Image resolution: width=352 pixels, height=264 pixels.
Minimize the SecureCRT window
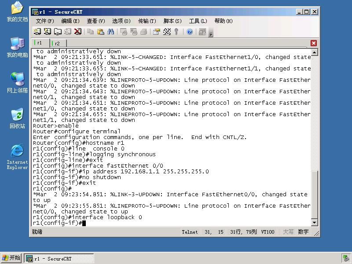[299, 12]
